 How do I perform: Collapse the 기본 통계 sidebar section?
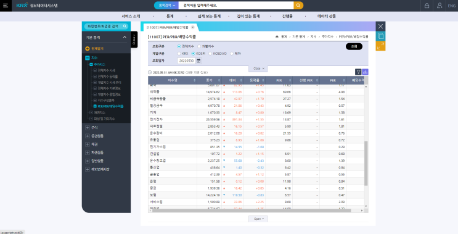pyautogui.click(x=125, y=37)
